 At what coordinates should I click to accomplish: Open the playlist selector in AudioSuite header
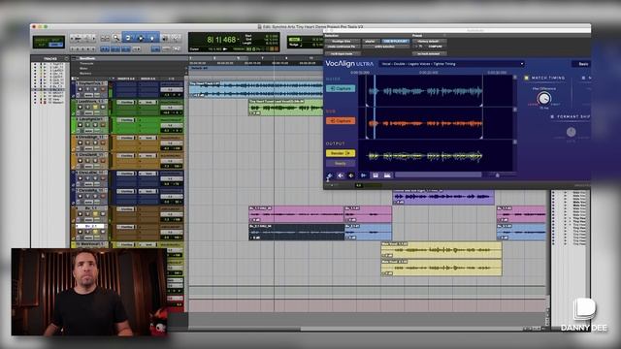point(370,41)
